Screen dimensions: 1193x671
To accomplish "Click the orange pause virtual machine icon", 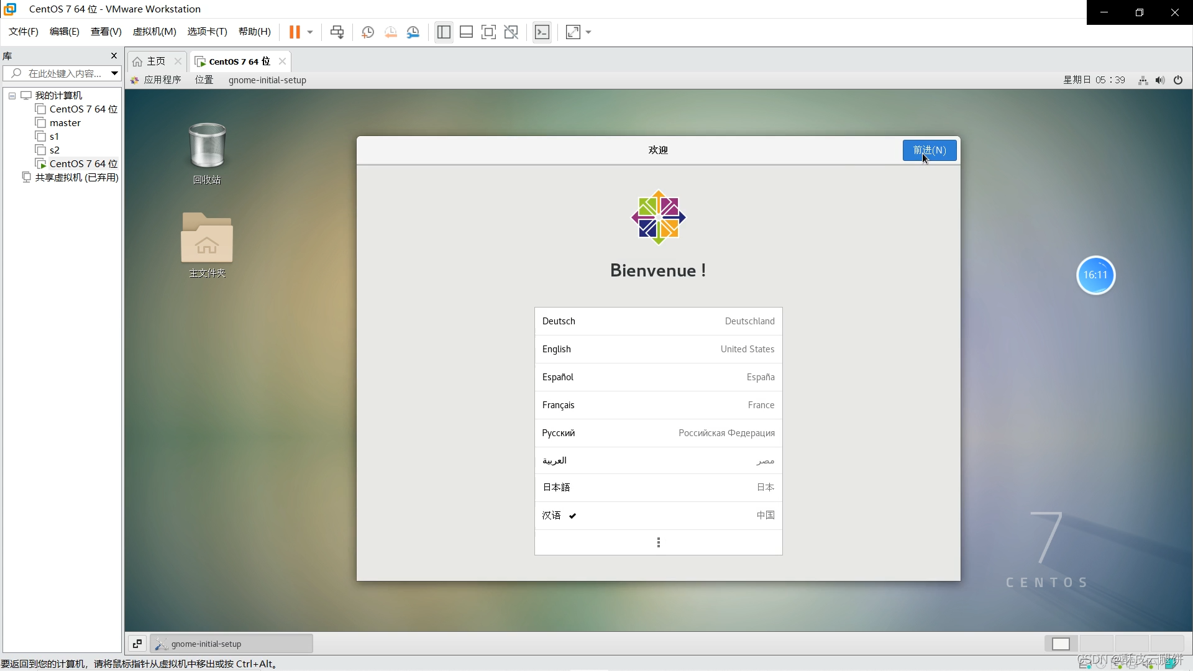I will click(295, 32).
